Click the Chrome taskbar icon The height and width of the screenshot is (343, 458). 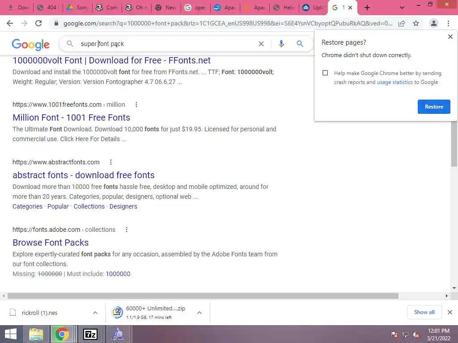[62, 334]
